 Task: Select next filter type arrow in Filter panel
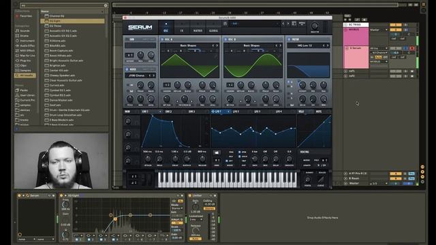pyautogui.click(x=328, y=46)
